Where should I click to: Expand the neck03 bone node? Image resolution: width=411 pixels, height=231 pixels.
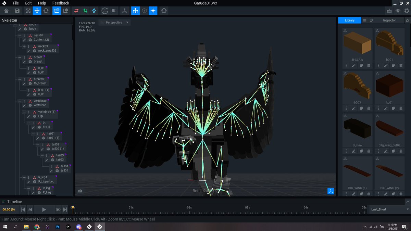24,47
